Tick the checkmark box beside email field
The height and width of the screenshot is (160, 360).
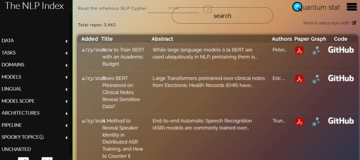[x=208, y=9]
